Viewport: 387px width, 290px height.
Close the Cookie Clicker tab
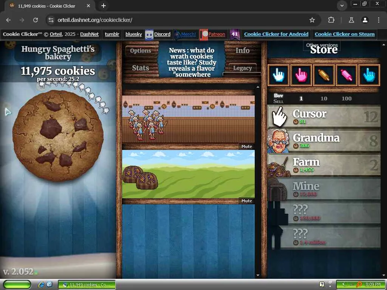[88, 6]
